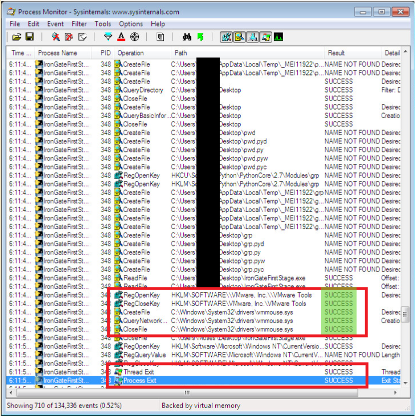
Task: Toggle Show Network Activity button
Action: click(253, 37)
